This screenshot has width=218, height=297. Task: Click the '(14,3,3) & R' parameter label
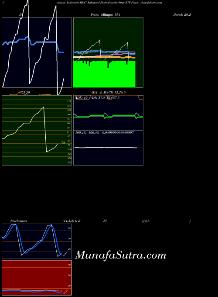72,221
